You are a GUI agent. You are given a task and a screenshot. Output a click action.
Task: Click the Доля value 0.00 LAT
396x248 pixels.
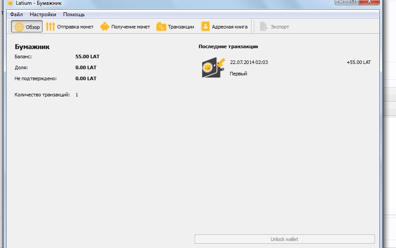coord(86,67)
